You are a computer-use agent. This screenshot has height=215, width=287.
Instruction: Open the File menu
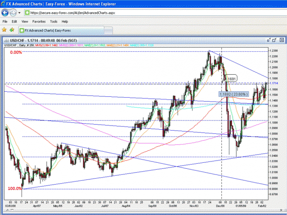[5, 22]
